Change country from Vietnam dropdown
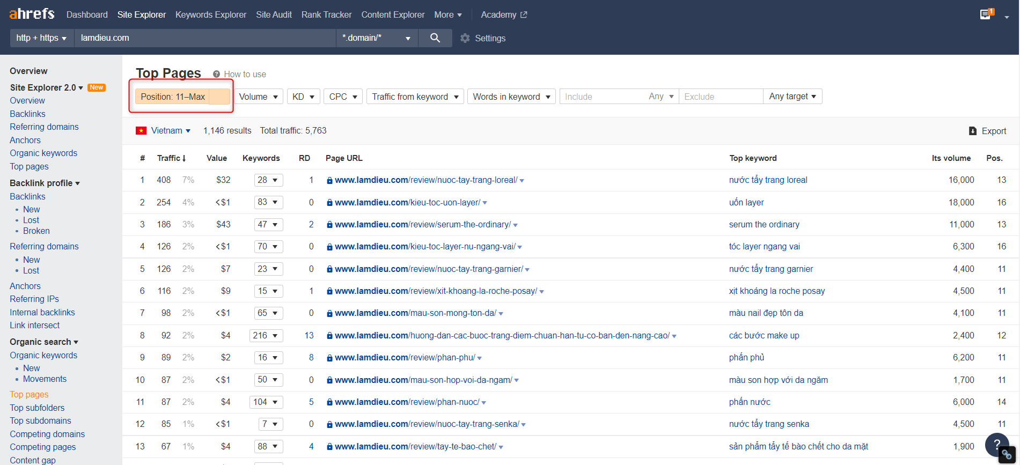The height and width of the screenshot is (465, 1020). pyautogui.click(x=171, y=130)
